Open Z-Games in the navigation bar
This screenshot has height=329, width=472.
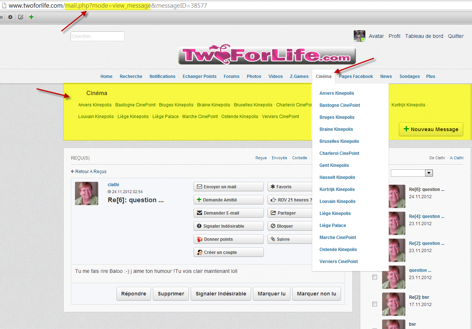(299, 77)
